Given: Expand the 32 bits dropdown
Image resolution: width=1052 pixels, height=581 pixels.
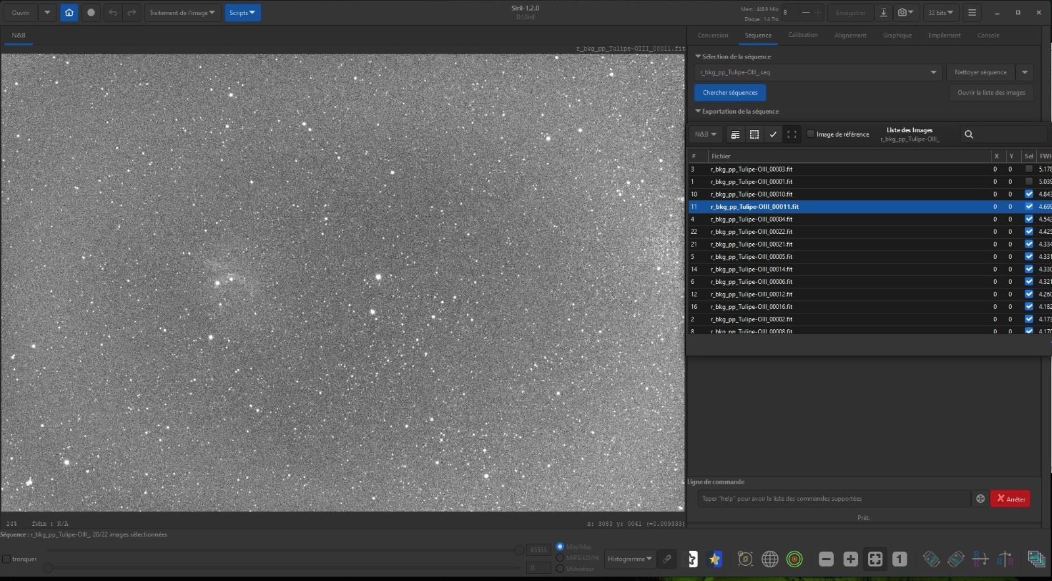Looking at the screenshot, I should point(940,12).
